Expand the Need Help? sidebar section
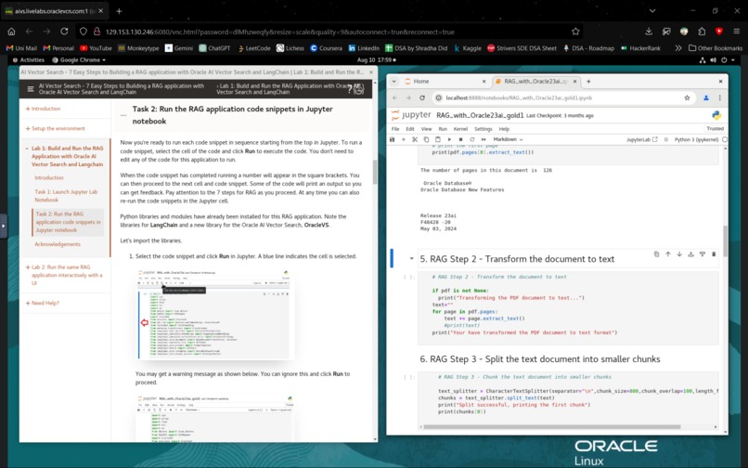Viewport: 748px width, 468px height. [x=43, y=304]
